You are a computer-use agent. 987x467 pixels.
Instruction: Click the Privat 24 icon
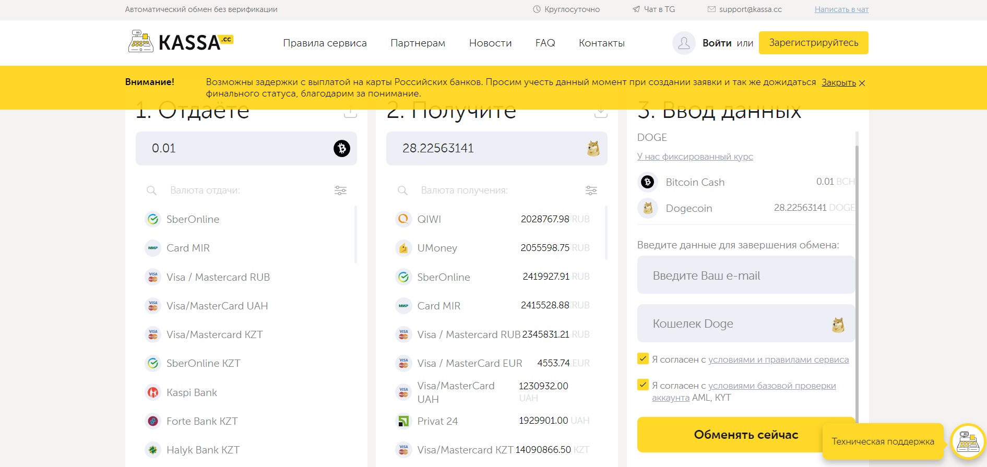(403, 421)
